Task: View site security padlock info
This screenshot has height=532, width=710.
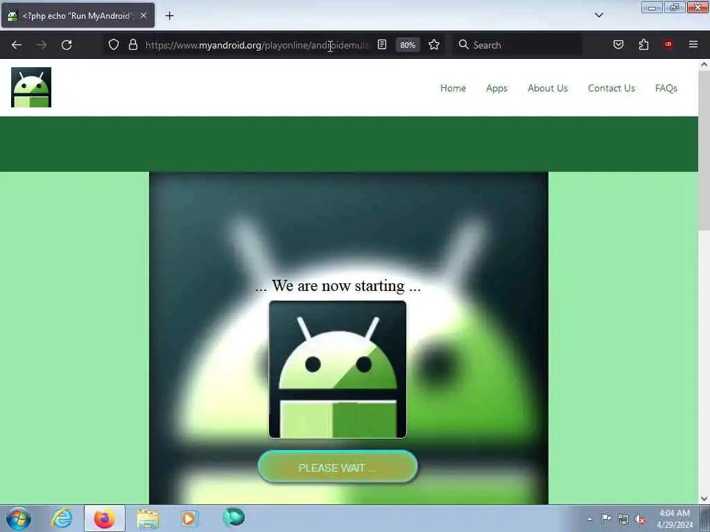Action: coord(132,44)
